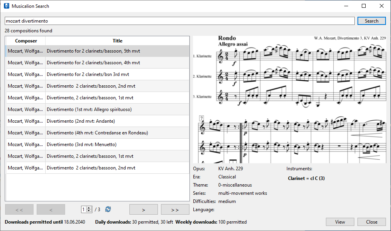The height and width of the screenshot is (231, 391).
Task: Close the window with the X button
Action: [382, 6]
